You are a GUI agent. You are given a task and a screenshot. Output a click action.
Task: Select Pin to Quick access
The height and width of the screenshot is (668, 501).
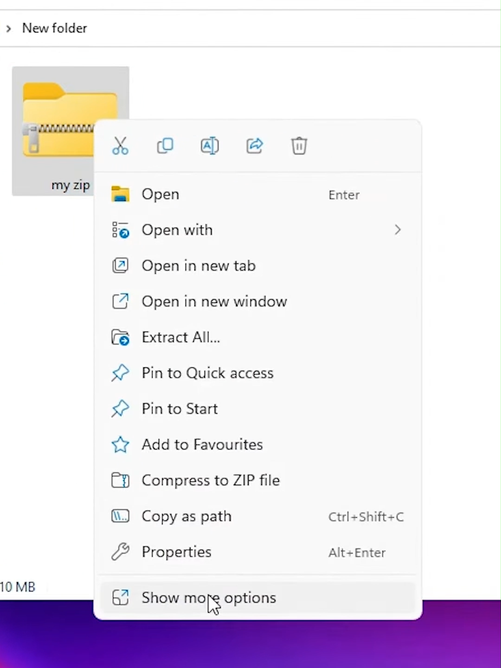click(x=257, y=373)
